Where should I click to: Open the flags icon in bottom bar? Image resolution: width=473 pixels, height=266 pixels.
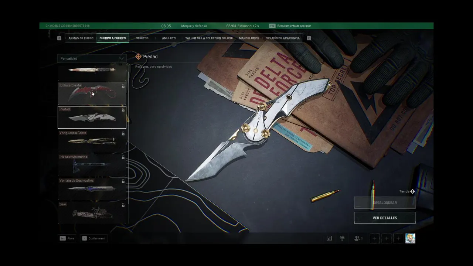click(x=342, y=238)
